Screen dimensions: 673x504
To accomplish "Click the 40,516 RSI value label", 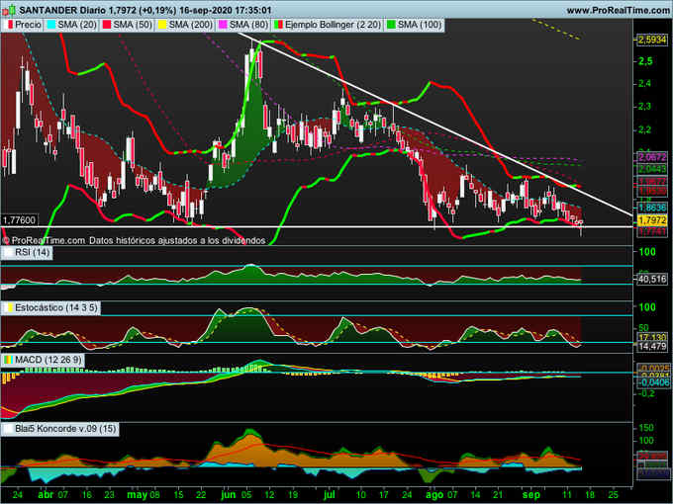I will tap(652, 279).
